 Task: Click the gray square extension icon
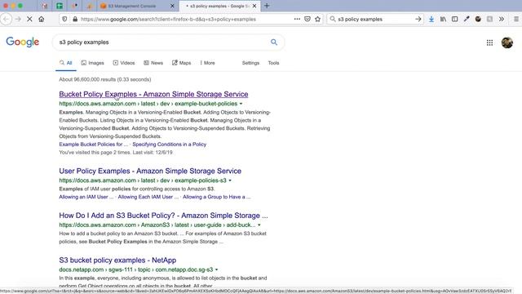[x=489, y=19]
